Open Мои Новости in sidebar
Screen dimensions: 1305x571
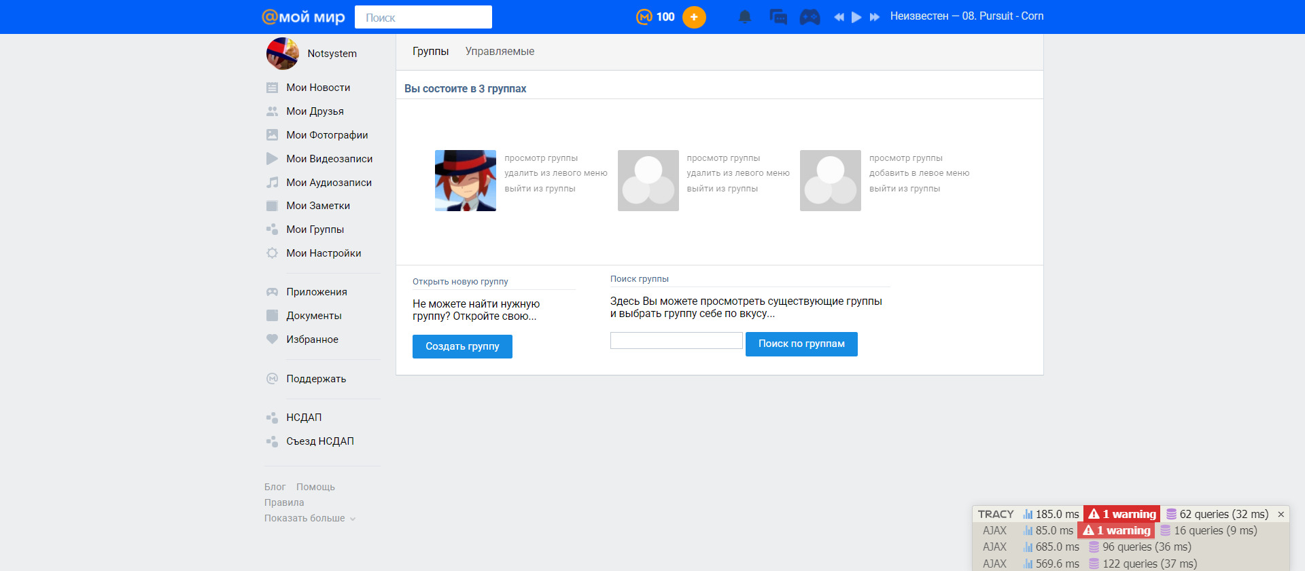click(x=318, y=88)
